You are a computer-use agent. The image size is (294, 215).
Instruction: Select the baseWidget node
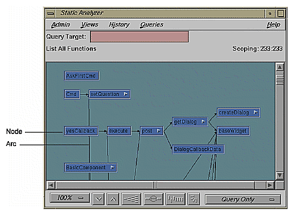tap(233, 131)
